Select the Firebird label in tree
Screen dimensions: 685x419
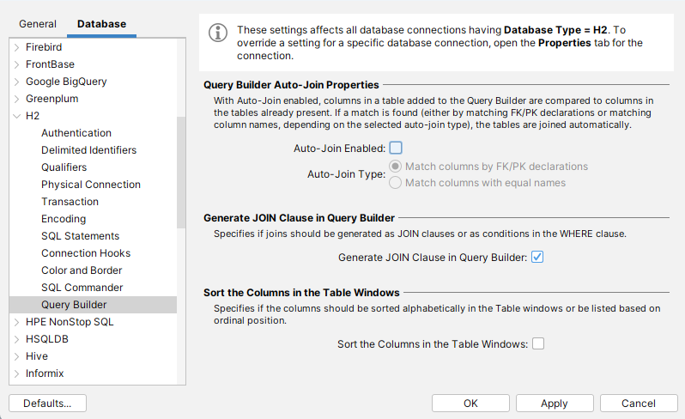pos(44,47)
